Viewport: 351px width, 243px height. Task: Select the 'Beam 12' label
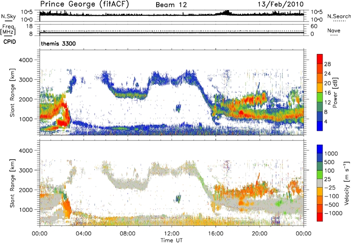(x=171, y=5)
